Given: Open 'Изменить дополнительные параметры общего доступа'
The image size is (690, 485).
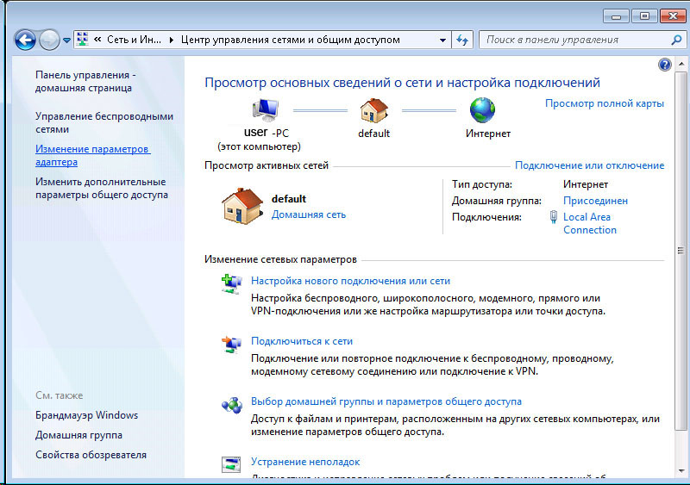Looking at the screenshot, I should pyautogui.click(x=102, y=188).
